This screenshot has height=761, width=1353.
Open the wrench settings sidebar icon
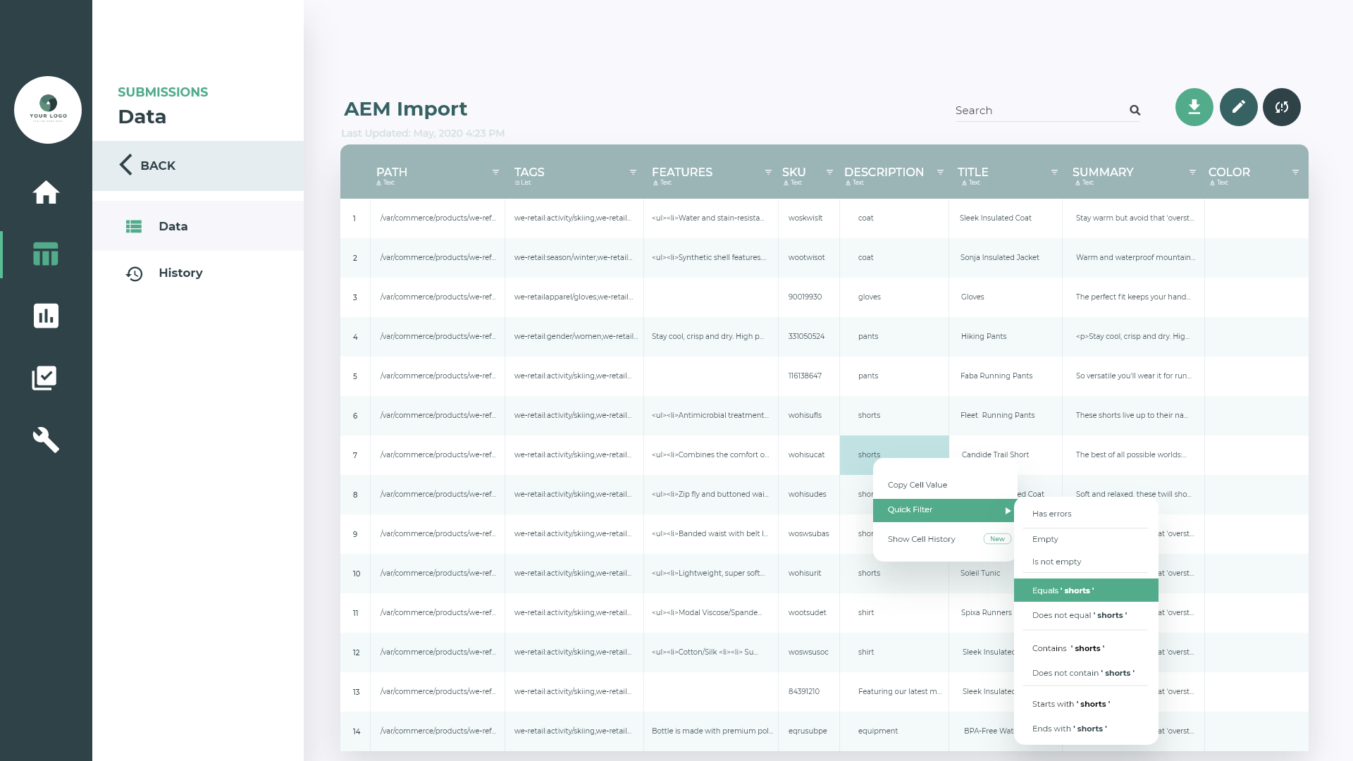pyautogui.click(x=46, y=440)
